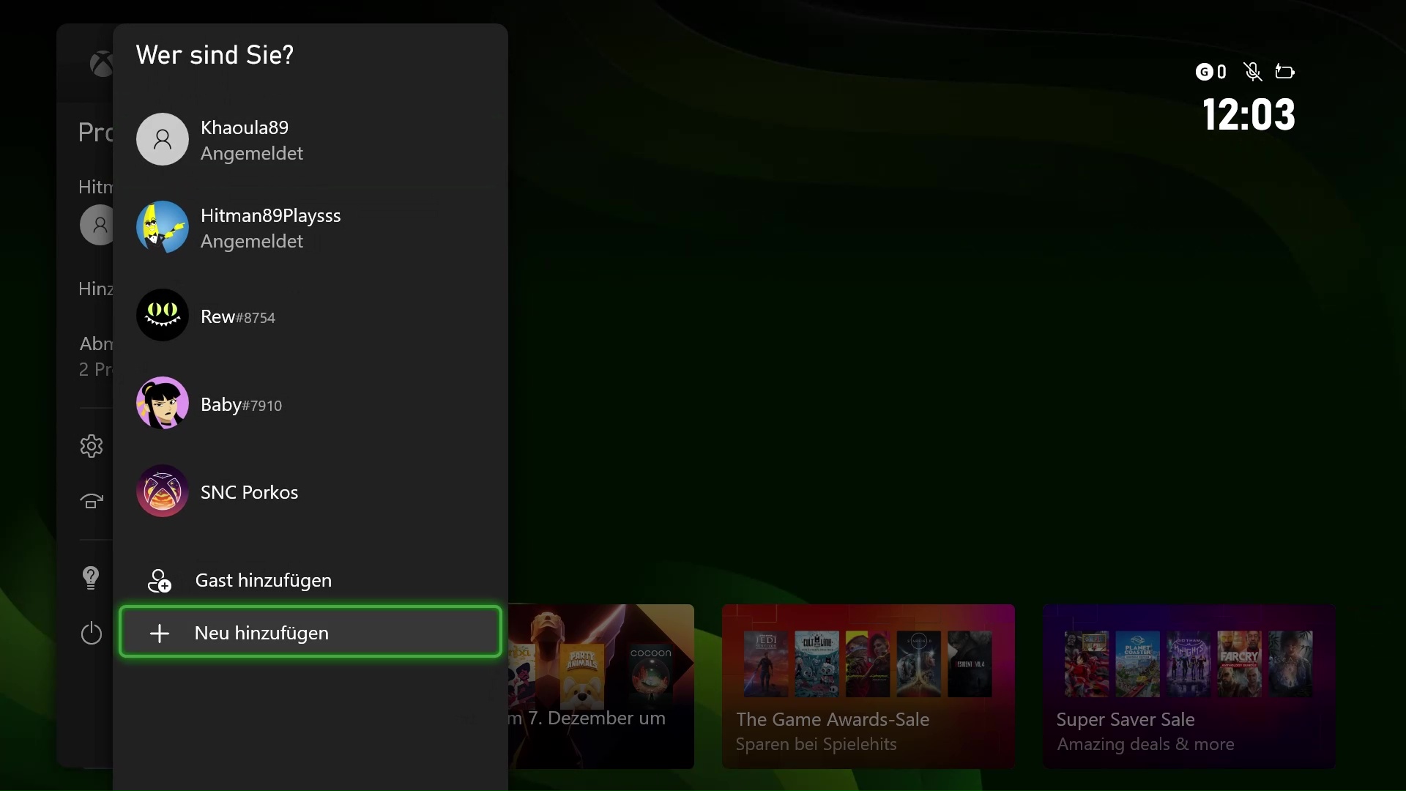
Task: Open the settings gear in guide sidebar
Action: pyautogui.click(x=92, y=446)
